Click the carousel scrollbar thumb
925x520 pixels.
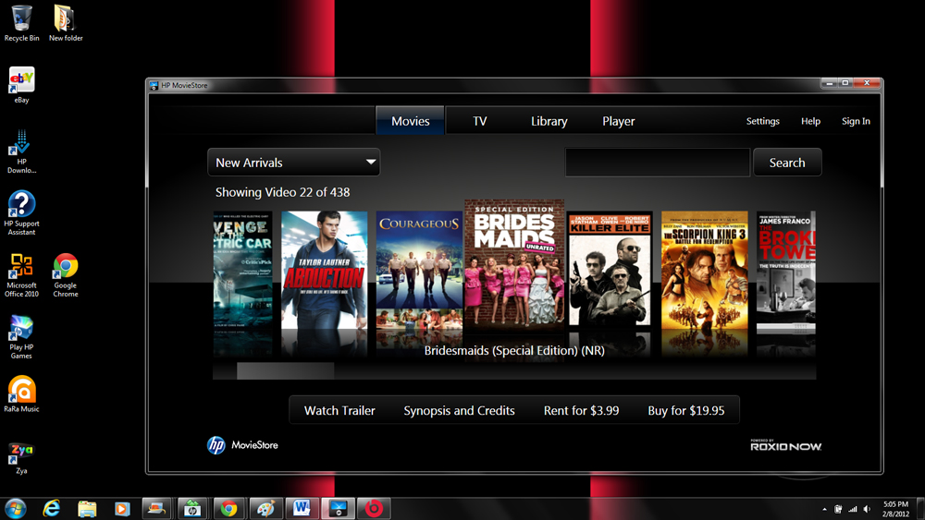coord(285,371)
